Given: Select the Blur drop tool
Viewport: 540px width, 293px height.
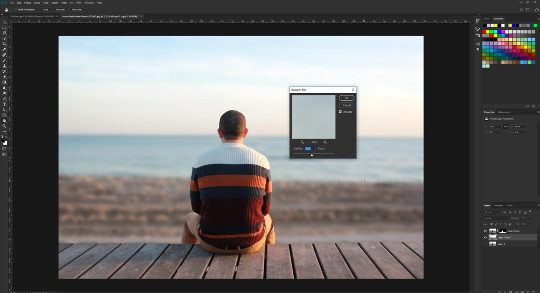Looking at the screenshot, I should click(x=5, y=88).
